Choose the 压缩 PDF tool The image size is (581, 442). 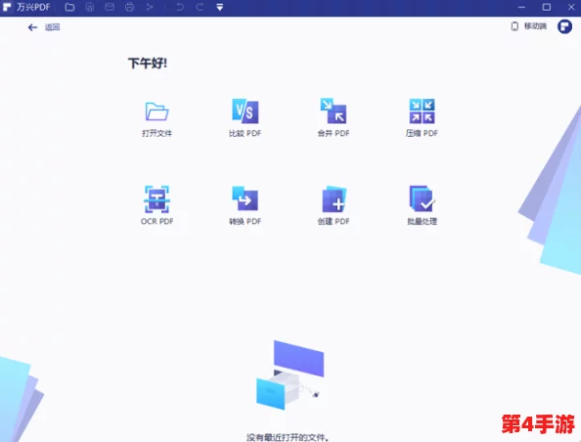422,110
